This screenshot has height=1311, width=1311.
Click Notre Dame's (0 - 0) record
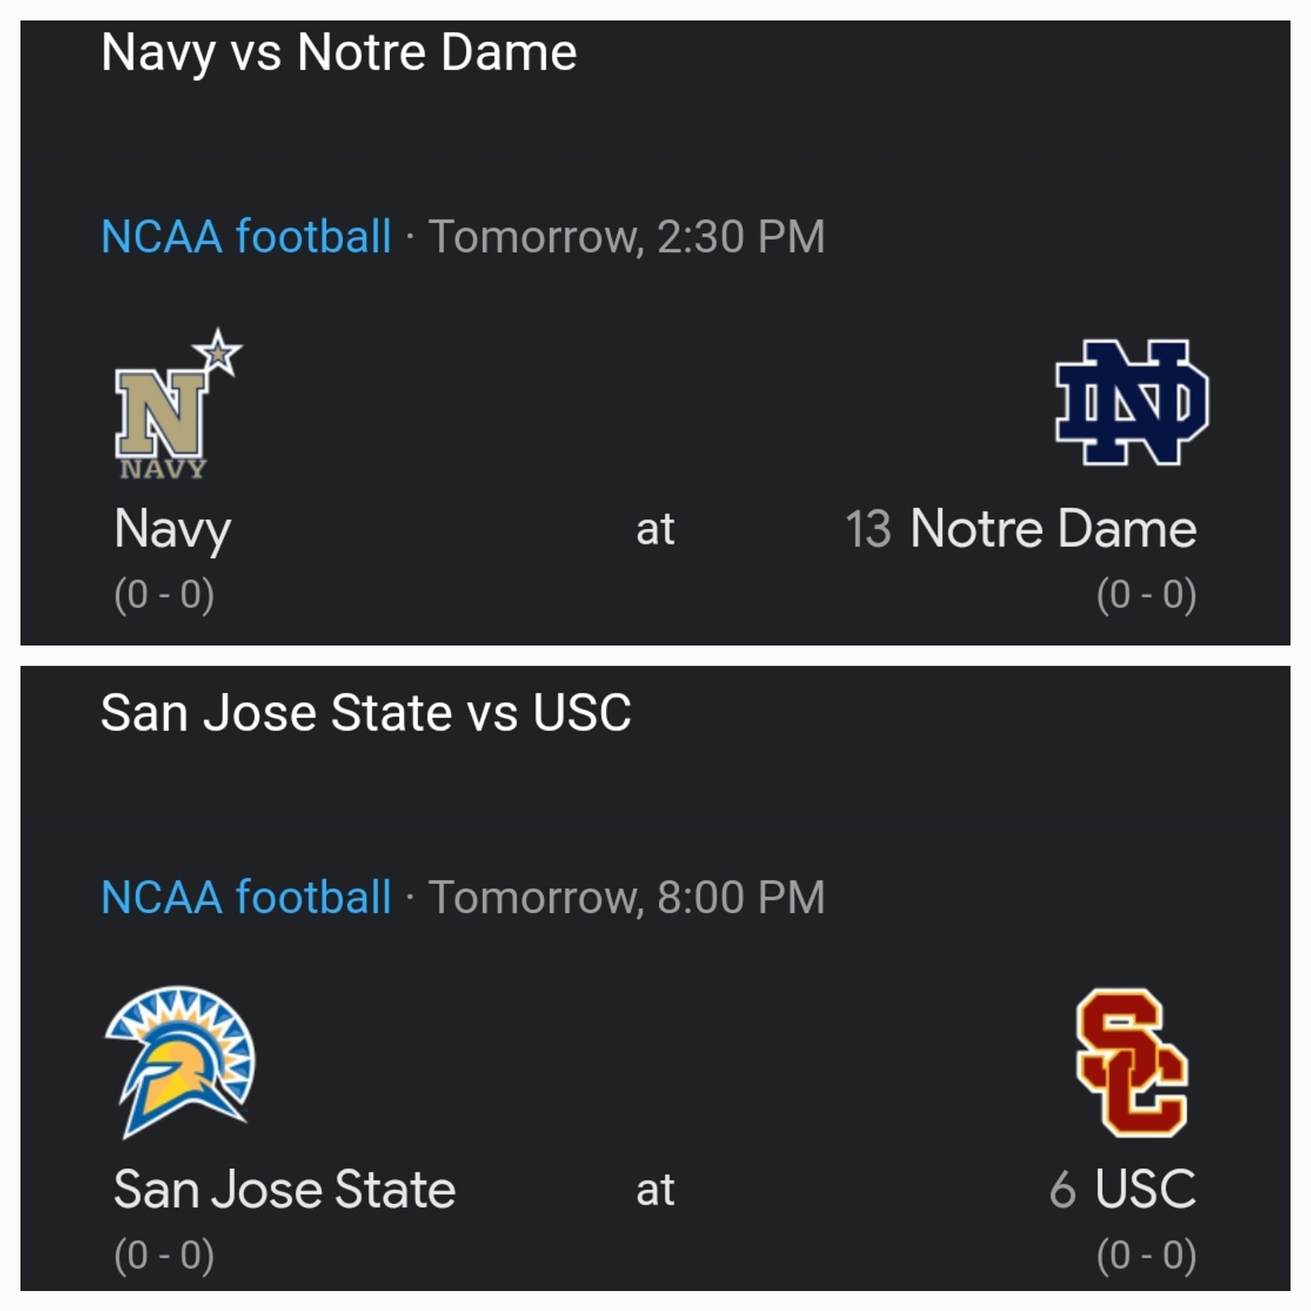coord(1146,595)
